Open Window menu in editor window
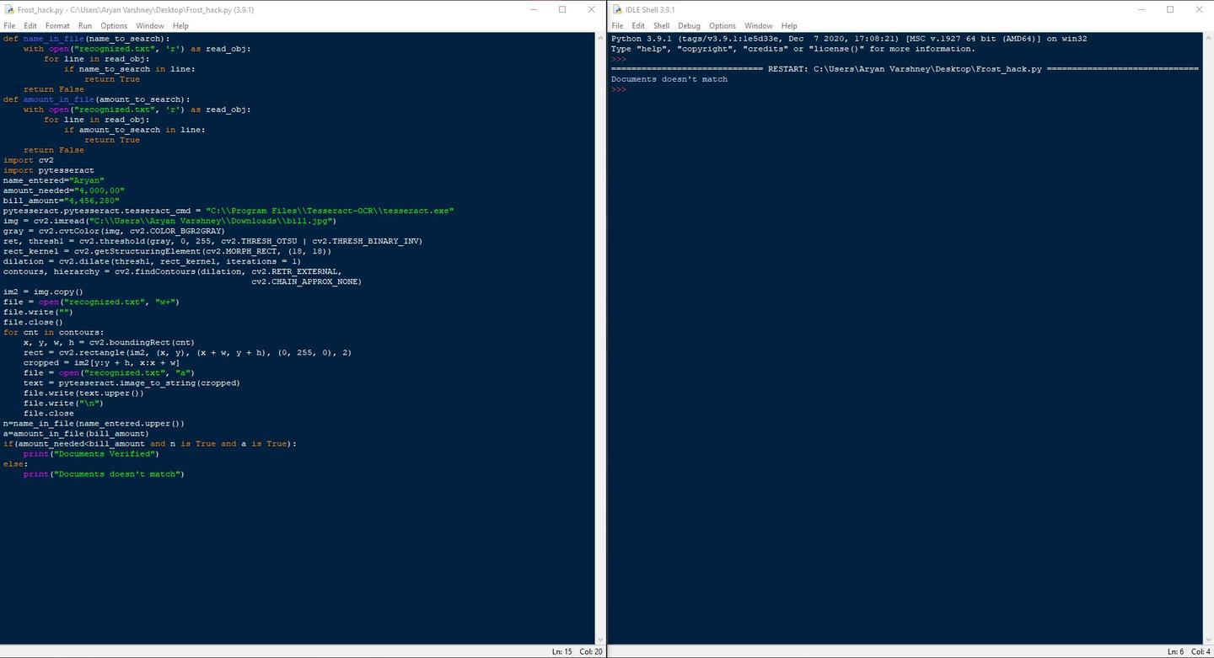Screen dimensions: 1214x658 coord(150,26)
